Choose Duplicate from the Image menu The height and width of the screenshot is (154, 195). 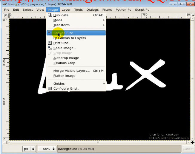click(76, 15)
